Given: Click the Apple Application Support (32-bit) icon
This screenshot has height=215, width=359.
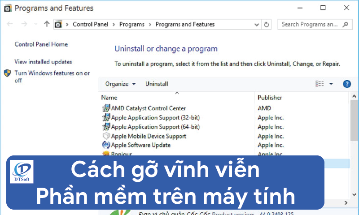Looking at the screenshot, I should pyautogui.click(x=106, y=117).
